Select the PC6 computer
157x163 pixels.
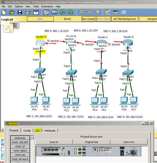tap(124, 101)
